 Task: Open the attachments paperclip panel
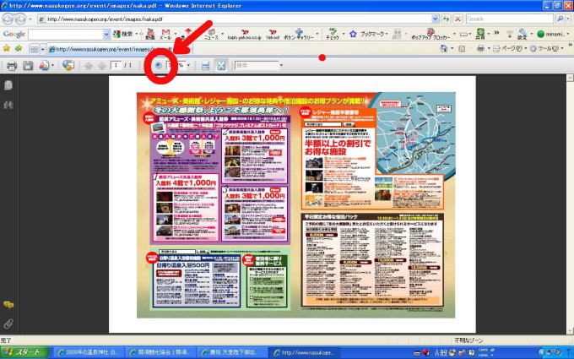[x=8, y=324]
